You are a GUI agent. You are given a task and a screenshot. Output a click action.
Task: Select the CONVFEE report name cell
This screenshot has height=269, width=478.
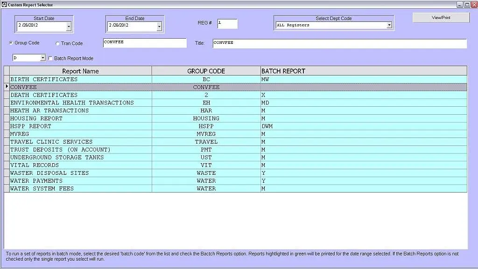[80, 87]
